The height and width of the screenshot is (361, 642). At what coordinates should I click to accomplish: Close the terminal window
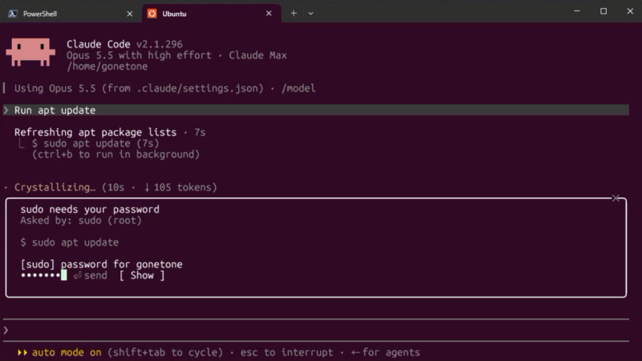630,11
